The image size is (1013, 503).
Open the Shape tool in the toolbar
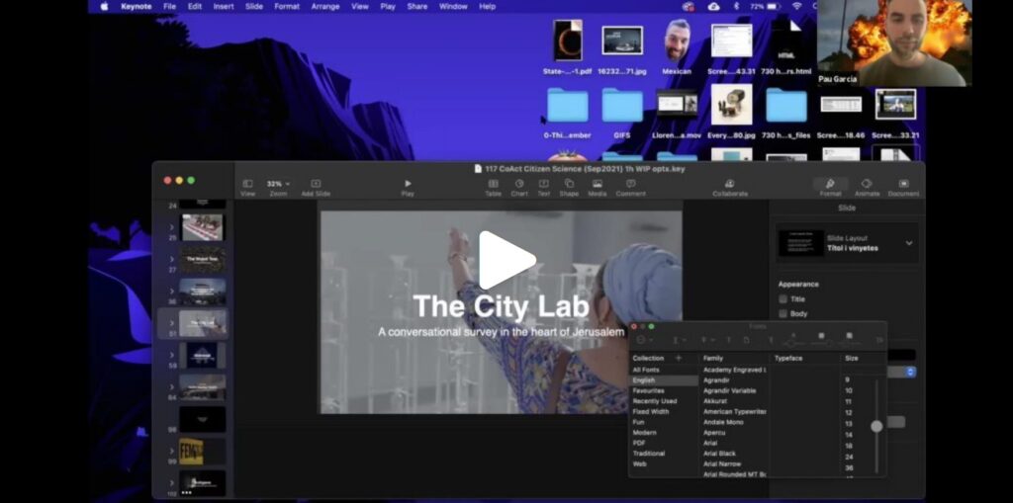pos(569,184)
